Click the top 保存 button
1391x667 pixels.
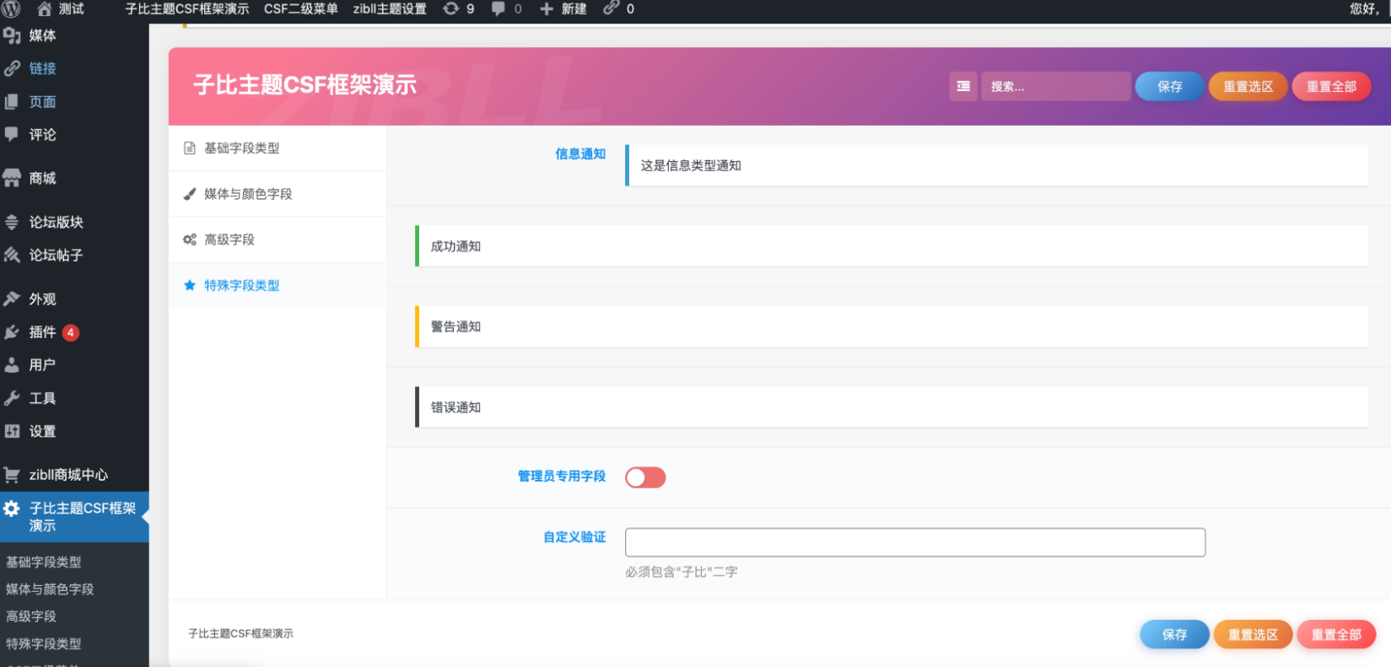click(1169, 86)
